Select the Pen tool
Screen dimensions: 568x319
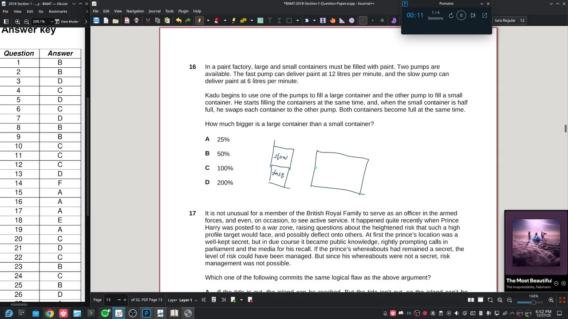tap(200, 20)
